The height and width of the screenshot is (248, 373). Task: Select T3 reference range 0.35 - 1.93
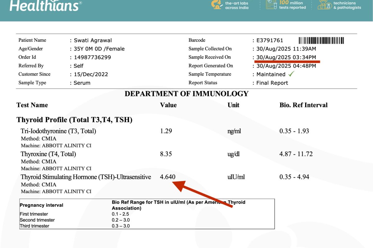[294, 131]
